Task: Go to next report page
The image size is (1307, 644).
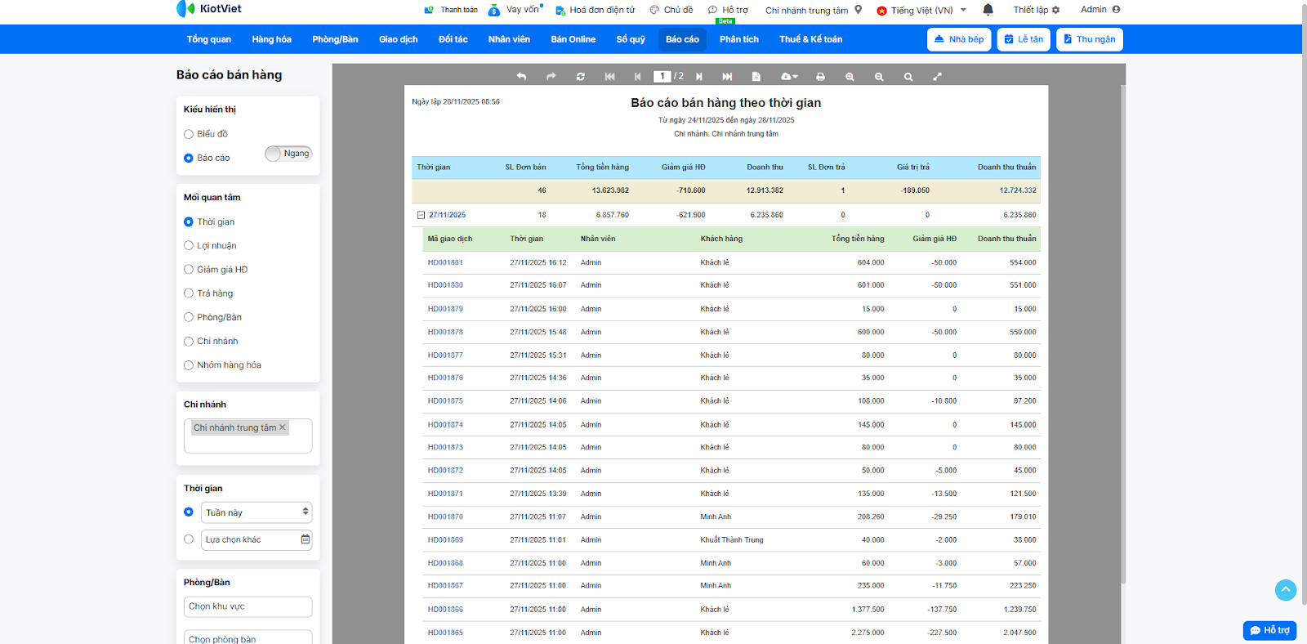Action: click(699, 77)
